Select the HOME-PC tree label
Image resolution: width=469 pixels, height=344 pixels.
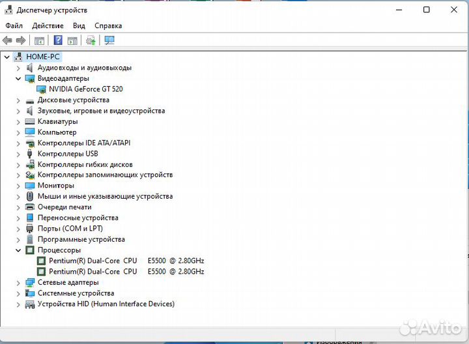click(43, 57)
